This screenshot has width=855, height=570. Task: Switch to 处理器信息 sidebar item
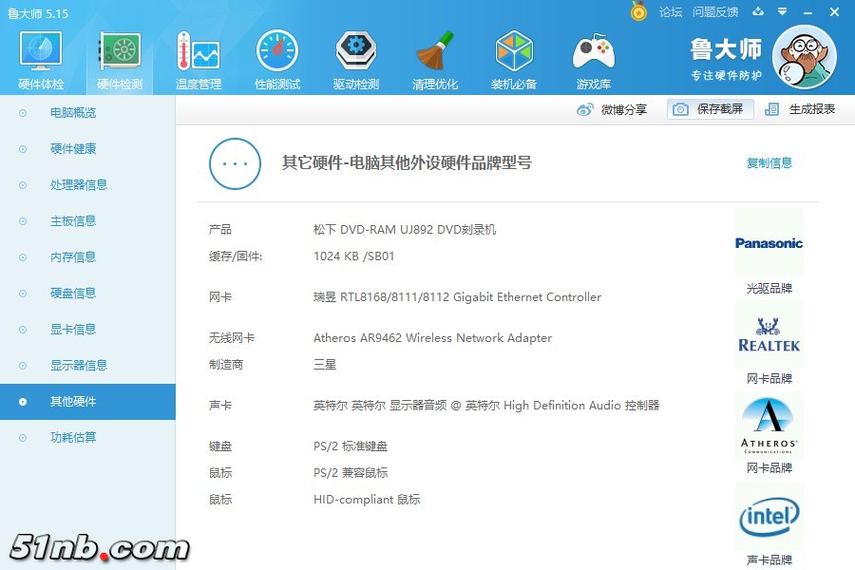pyautogui.click(x=79, y=185)
